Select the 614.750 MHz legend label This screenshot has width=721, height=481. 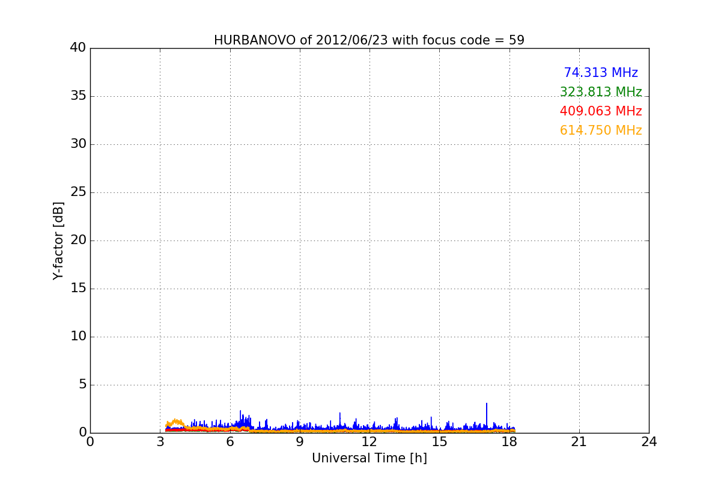tap(601, 130)
